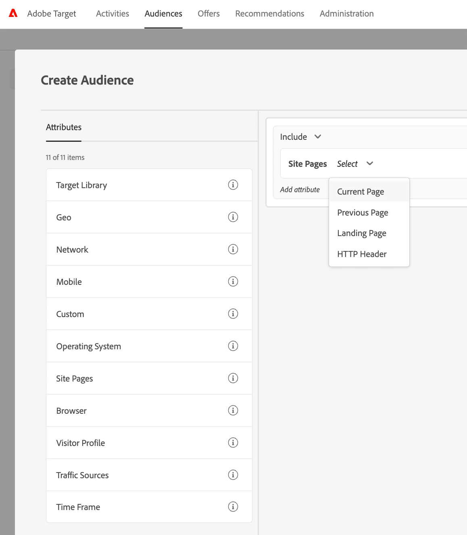Open info icon for Time Frame
This screenshot has height=535, width=467.
coord(233,507)
